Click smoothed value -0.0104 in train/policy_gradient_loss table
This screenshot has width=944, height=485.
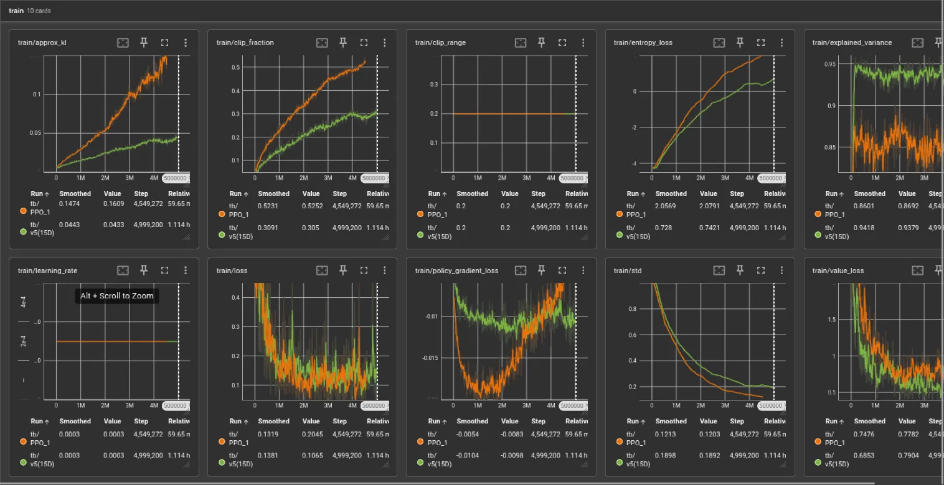tap(468, 455)
